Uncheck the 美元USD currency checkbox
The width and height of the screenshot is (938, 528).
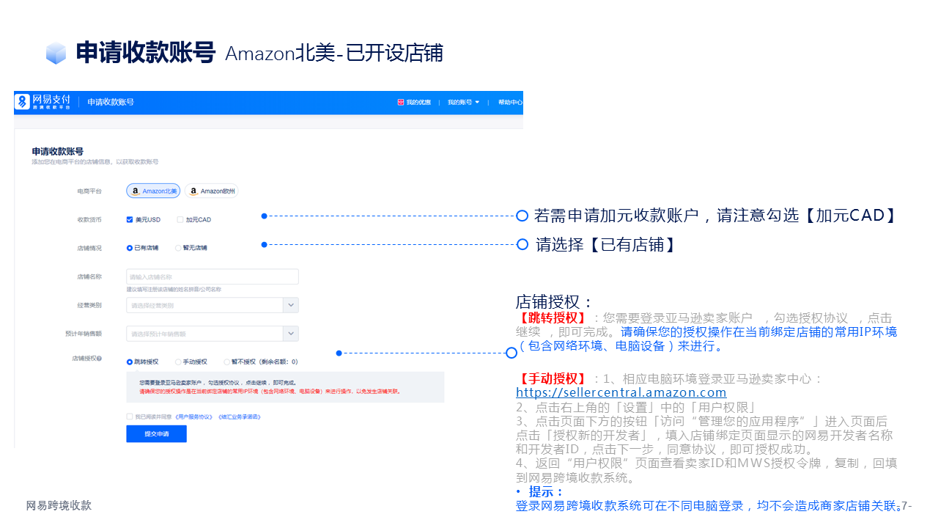pyautogui.click(x=130, y=219)
